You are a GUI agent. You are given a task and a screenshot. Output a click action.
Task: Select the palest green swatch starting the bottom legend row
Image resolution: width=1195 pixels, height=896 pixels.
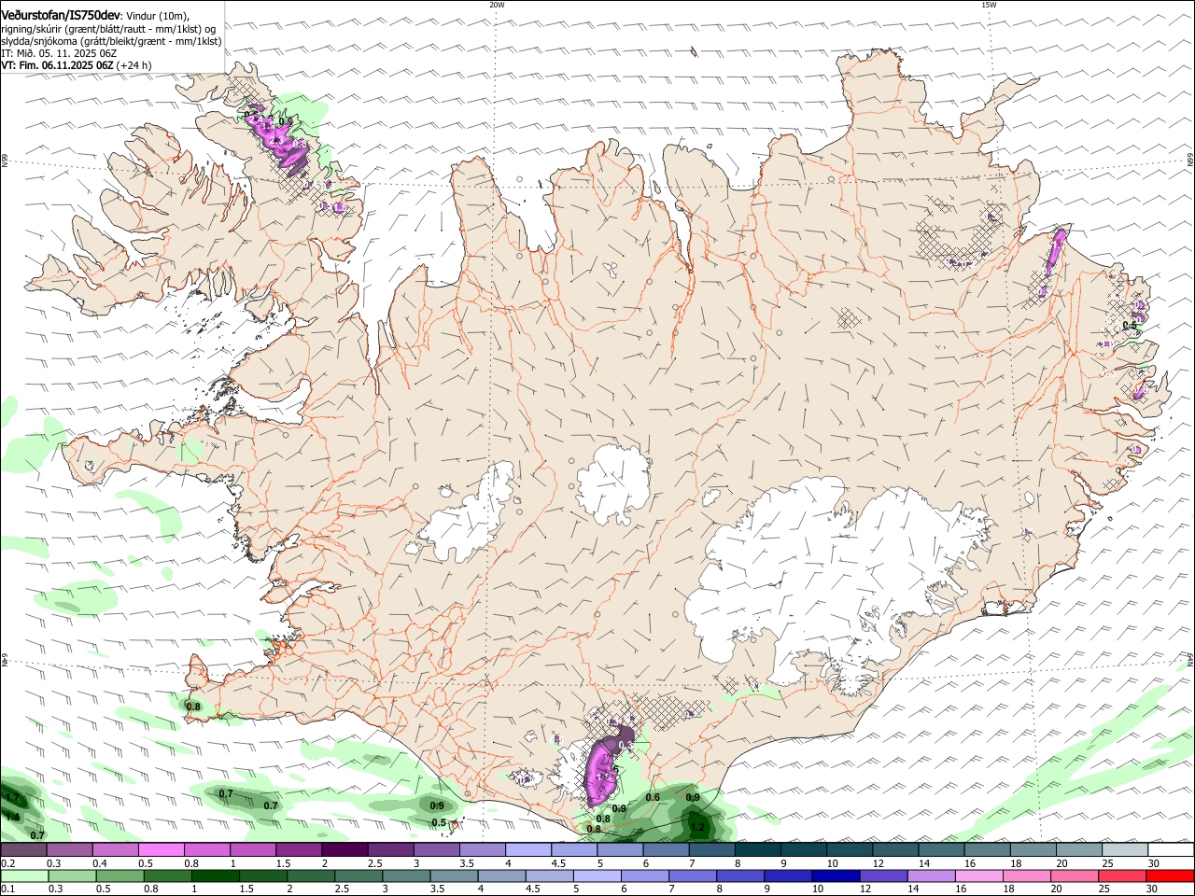tap(25, 876)
